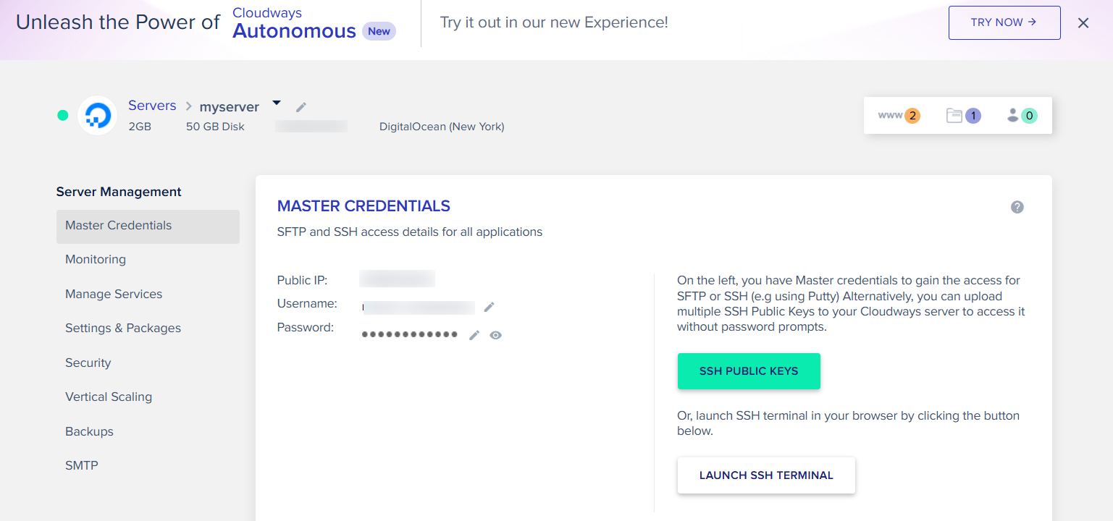This screenshot has height=521, width=1113.
Task: Edit the username with pencil icon
Action: [490, 307]
